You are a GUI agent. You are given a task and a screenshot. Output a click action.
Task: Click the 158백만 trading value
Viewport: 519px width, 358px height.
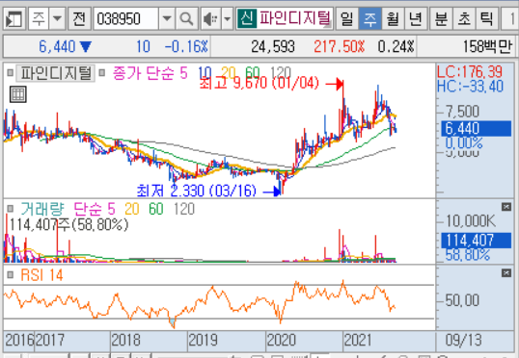487,46
